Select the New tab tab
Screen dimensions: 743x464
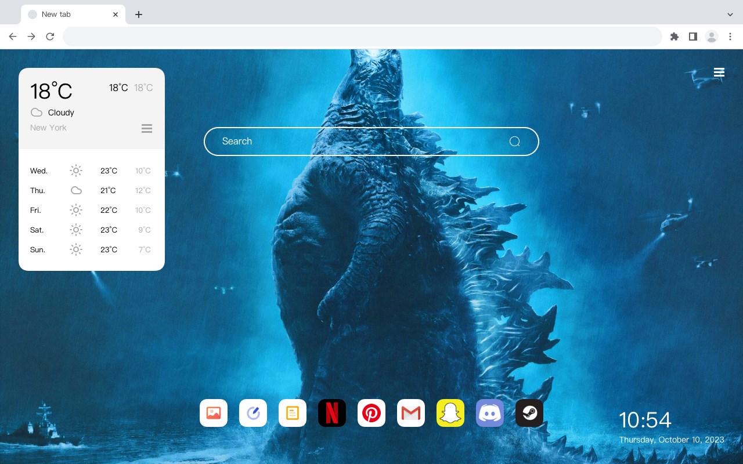(x=73, y=14)
